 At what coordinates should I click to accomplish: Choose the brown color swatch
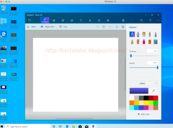point(156,108)
